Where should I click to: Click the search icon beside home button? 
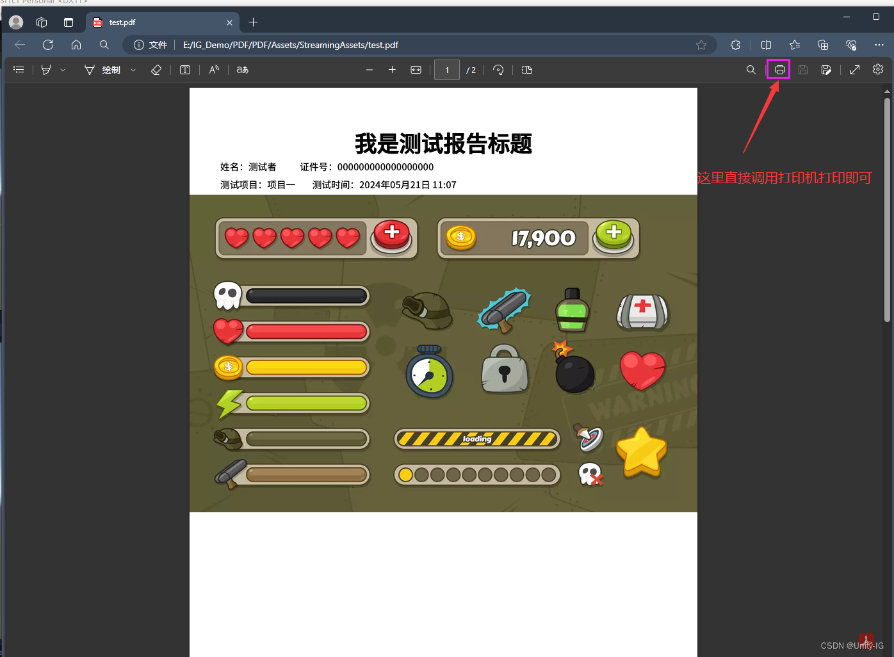pyautogui.click(x=104, y=45)
